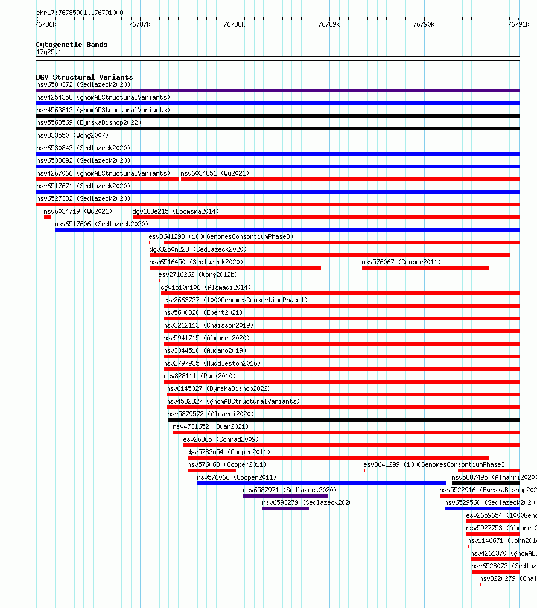Click the nsv6530843 (Sedlazeck2020) label

83,148
